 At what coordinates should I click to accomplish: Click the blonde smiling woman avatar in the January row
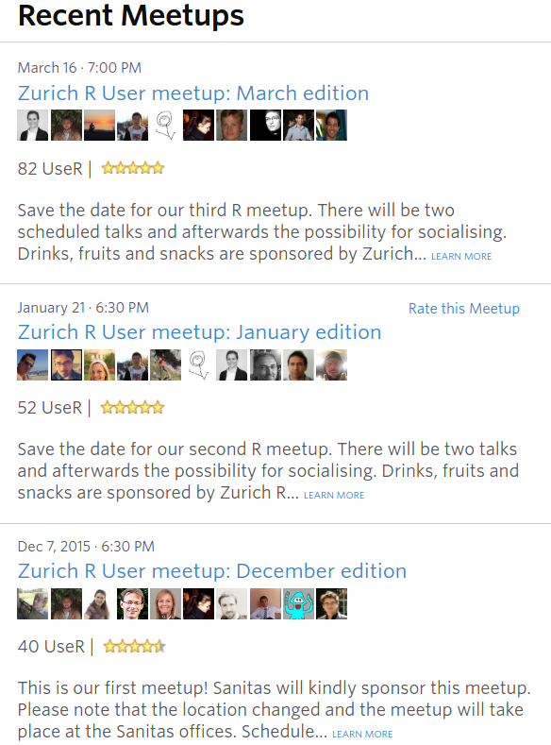coord(99,364)
